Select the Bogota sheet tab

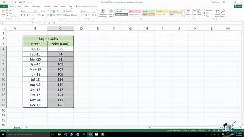point(17,127)
